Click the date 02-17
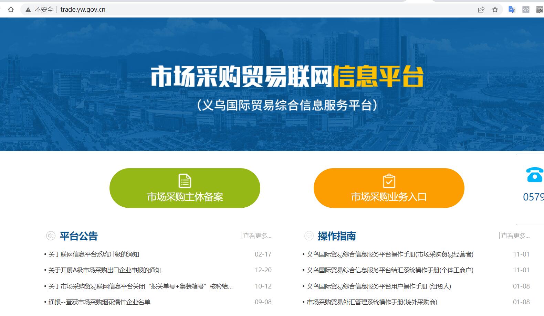This screenshot has width=544, height=316. (x=263, y=254)
